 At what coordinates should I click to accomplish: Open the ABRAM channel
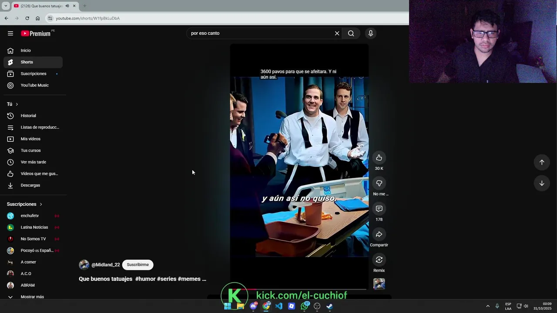coord(33,285)
